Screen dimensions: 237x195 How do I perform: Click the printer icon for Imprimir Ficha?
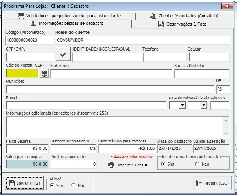click(111, 165)
